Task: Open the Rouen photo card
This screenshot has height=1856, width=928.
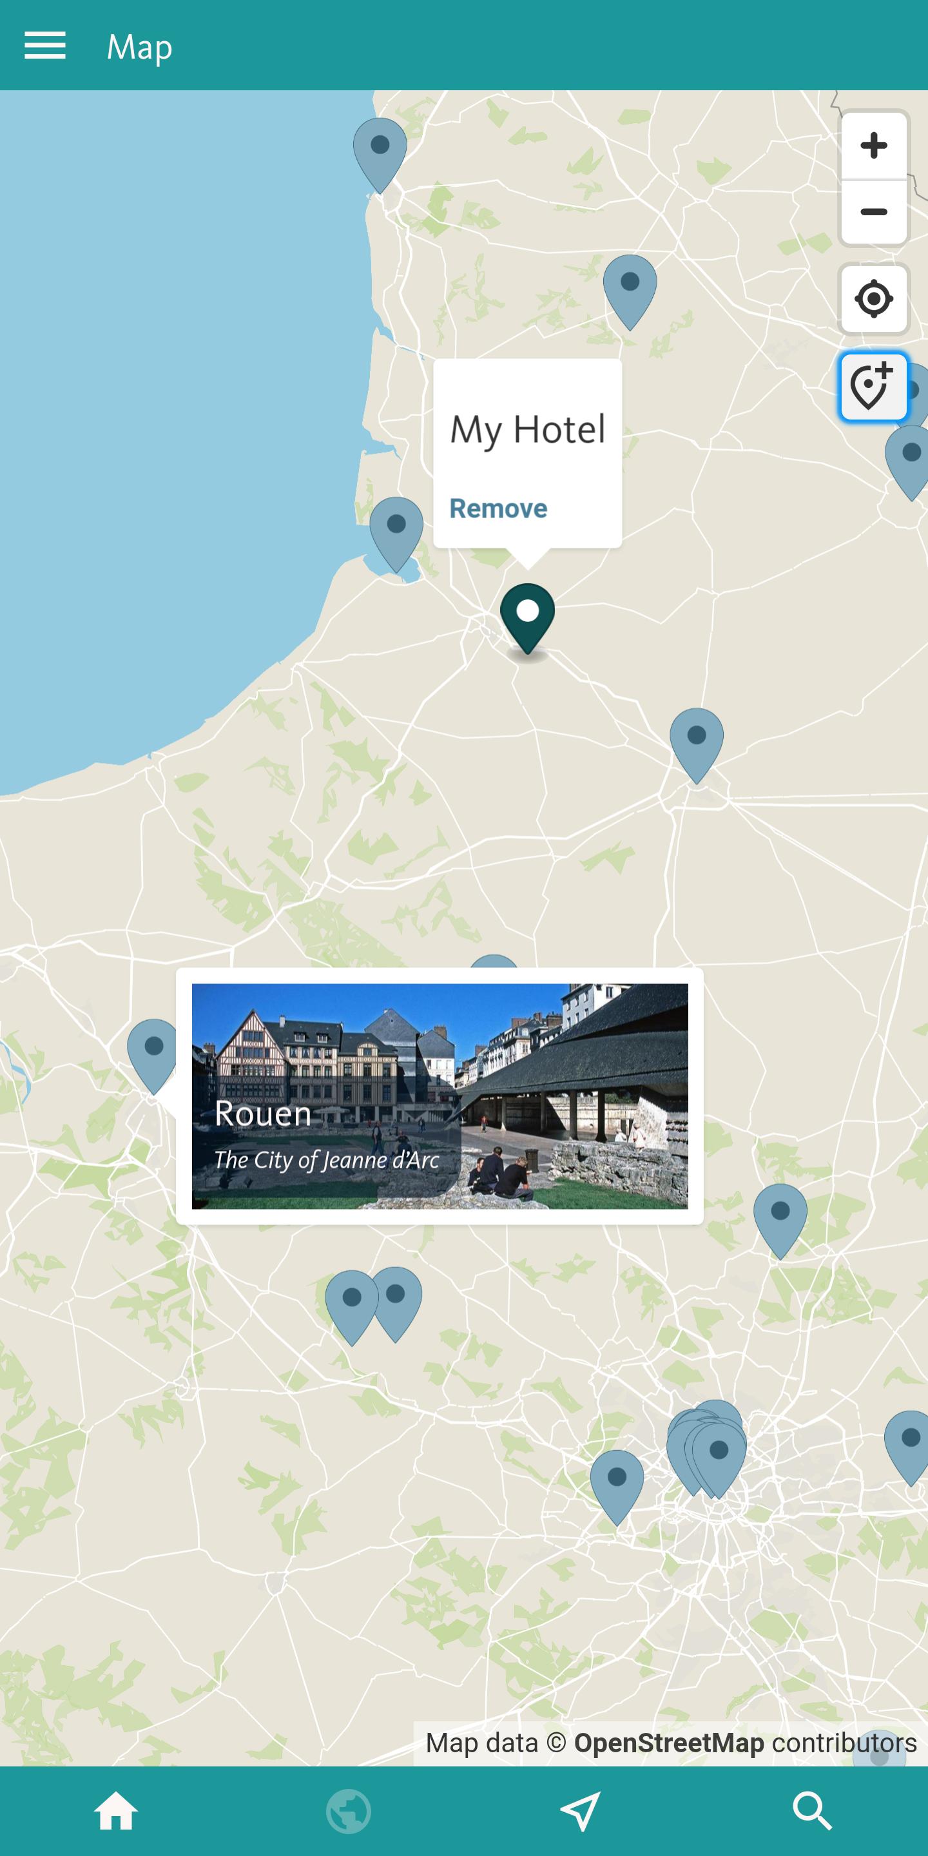Action: [440, 1096]
